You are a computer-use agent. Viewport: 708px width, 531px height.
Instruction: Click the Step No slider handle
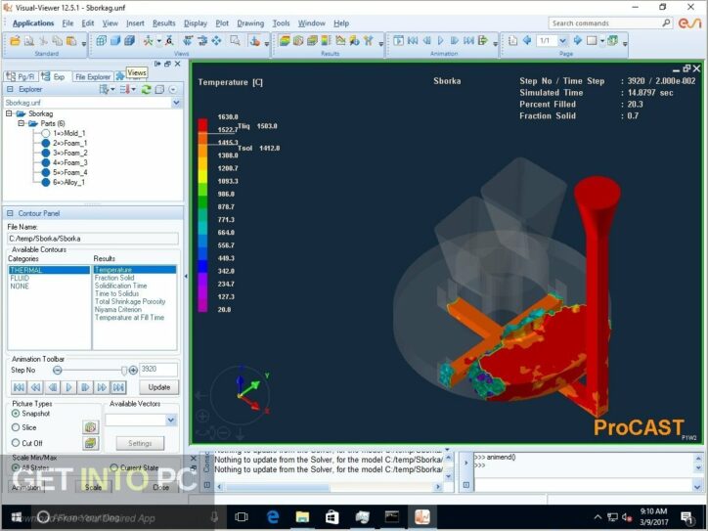tap(124, 371)
